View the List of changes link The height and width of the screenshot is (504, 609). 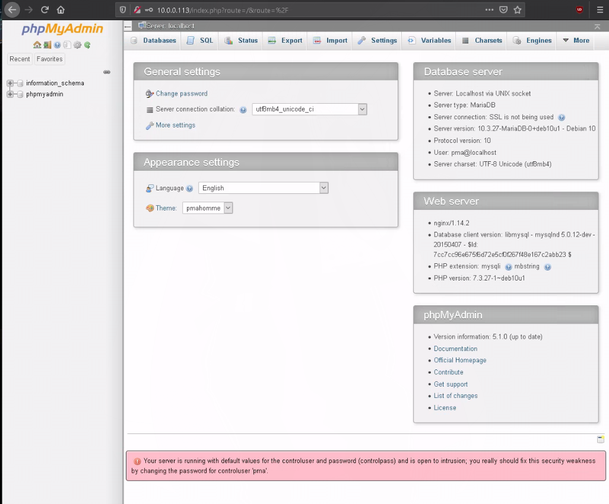[x=456, y=396]
